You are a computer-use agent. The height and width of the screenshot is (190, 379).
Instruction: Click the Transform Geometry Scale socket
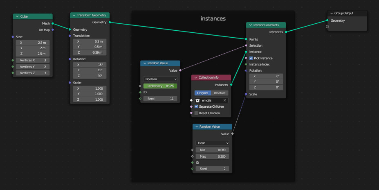(x=70, y=83)
